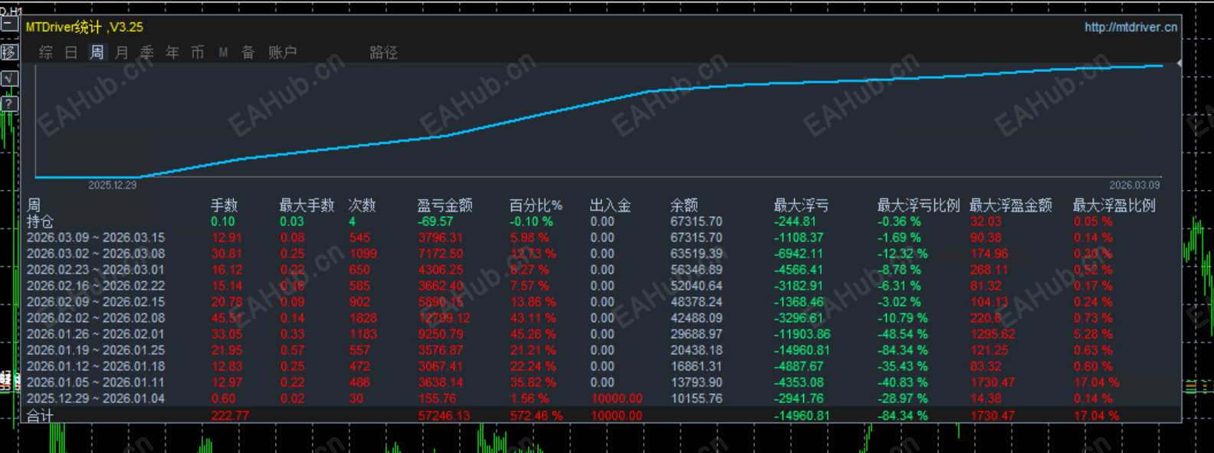Screen dimensions: 1214x453
Task: Click the 3796.31 profit value
Action: (441, 238)
